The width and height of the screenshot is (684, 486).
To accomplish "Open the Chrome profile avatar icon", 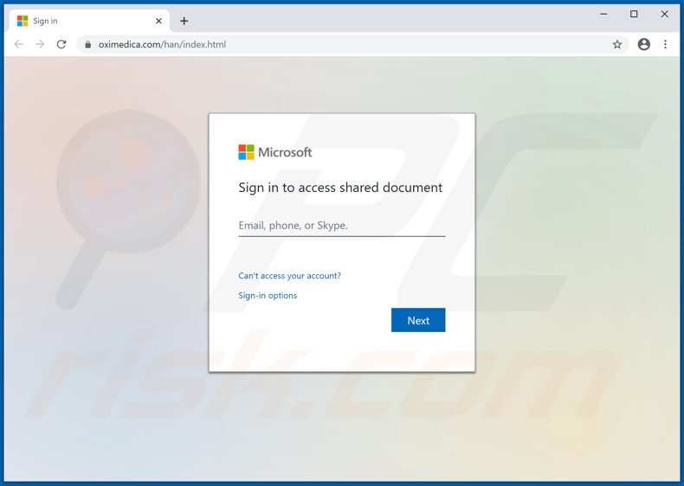I will coord(644,44).
